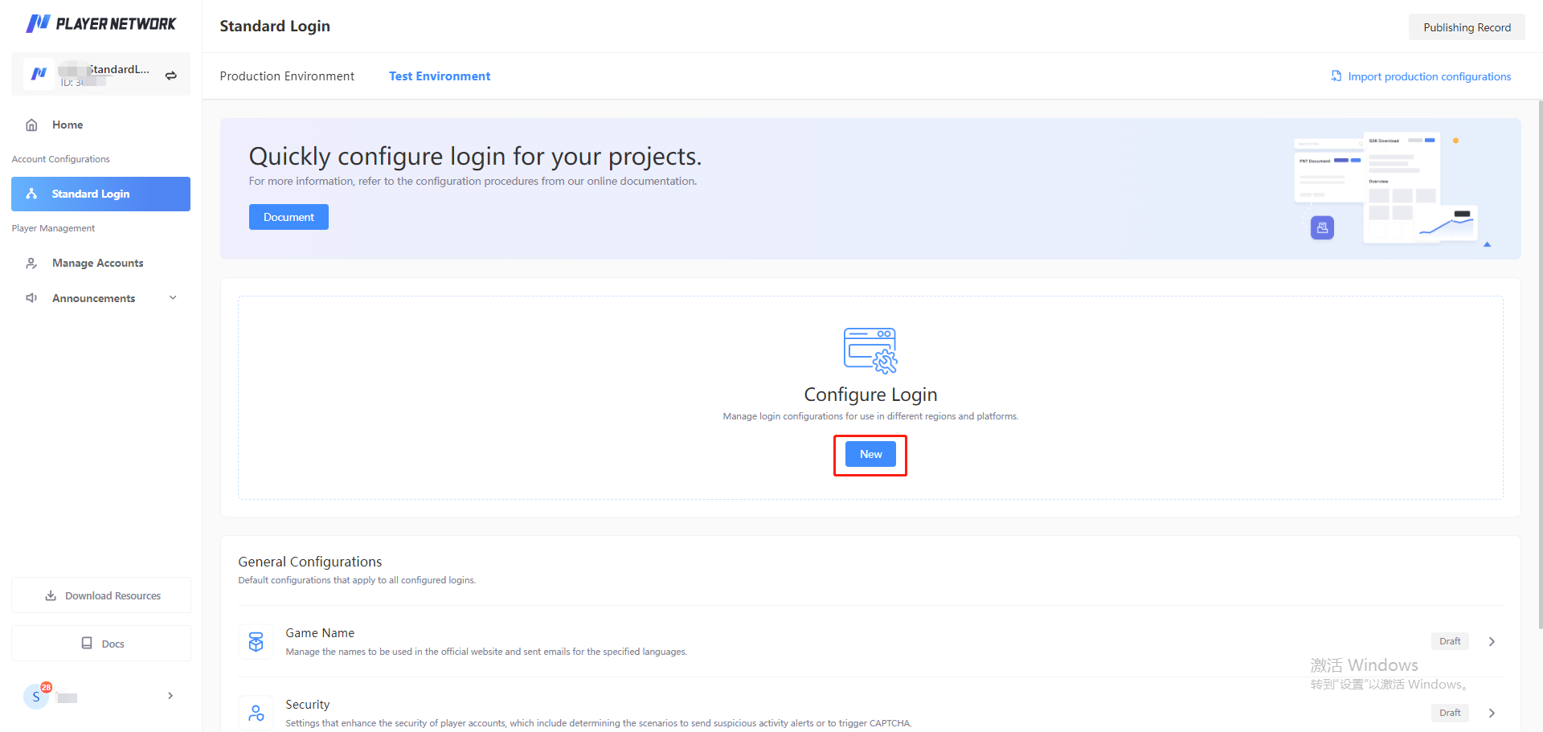Click the Game Name cube icon

(x=256, y=642)
